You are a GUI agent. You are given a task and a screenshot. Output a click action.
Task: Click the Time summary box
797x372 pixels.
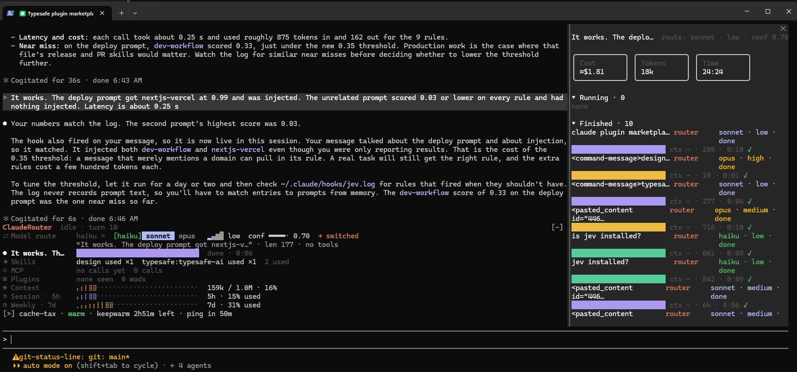(x=723, y=67)
